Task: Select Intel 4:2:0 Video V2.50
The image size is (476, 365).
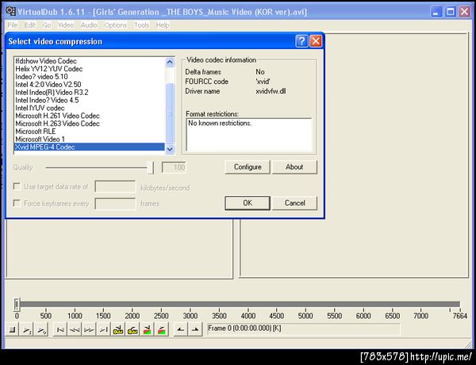Action: coord(90,85)
